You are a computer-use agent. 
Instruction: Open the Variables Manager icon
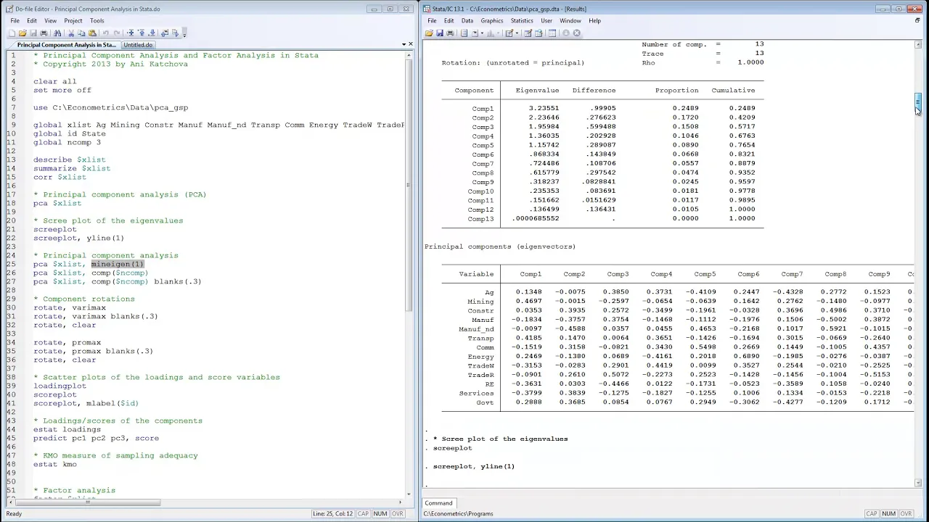click(552, 33)
